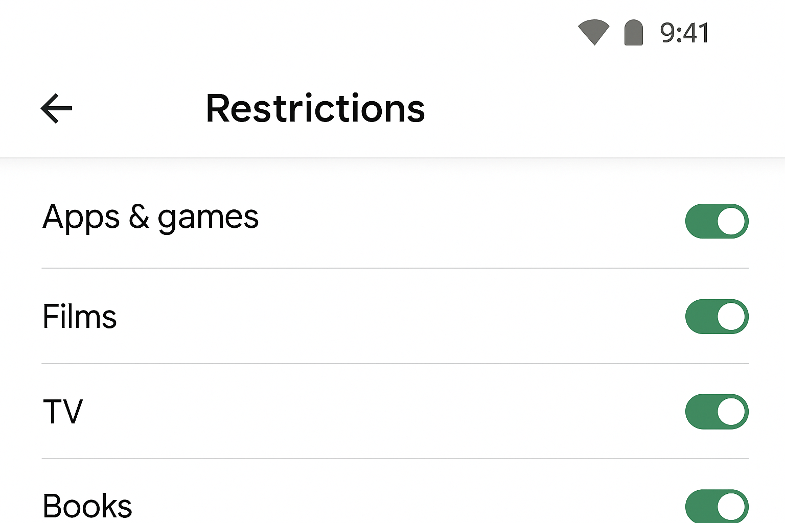785x523 pixels.
Task: Tap the clock showing 9:41
Action: tap(685, 32)
